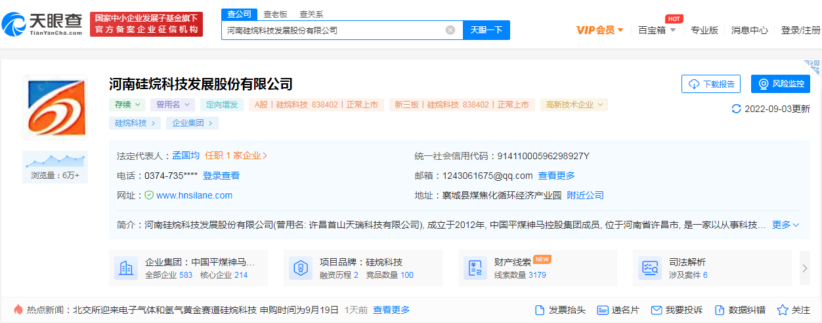Click the company logo thumbnail

pyautogui.click(x=54, y=107)
